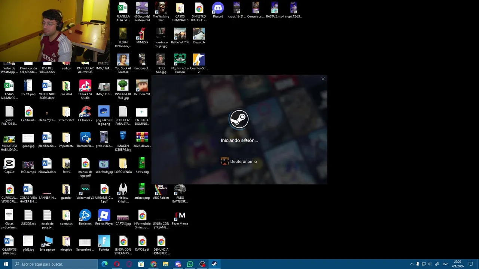Open the VENDIENDO ROPA.docx document
This screenshot has height=269, width=479.
47,90
